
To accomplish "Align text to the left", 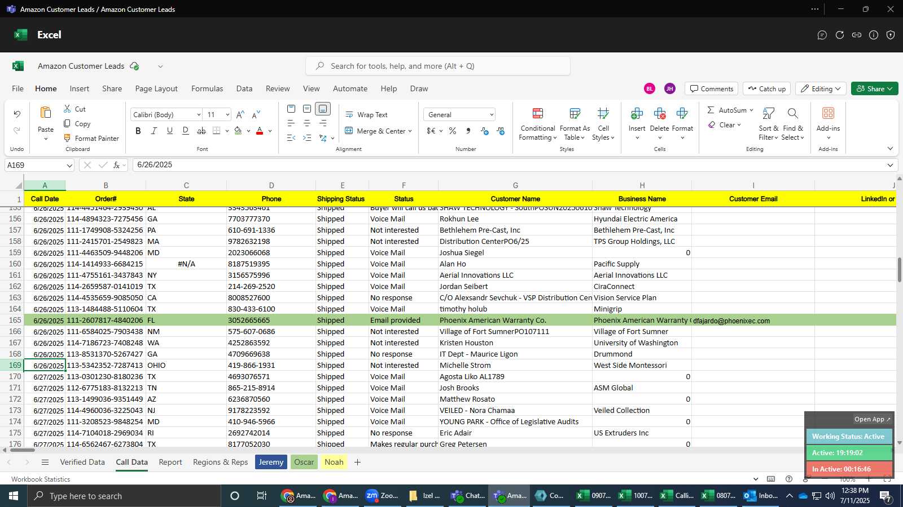I will (x=291, y=123).
